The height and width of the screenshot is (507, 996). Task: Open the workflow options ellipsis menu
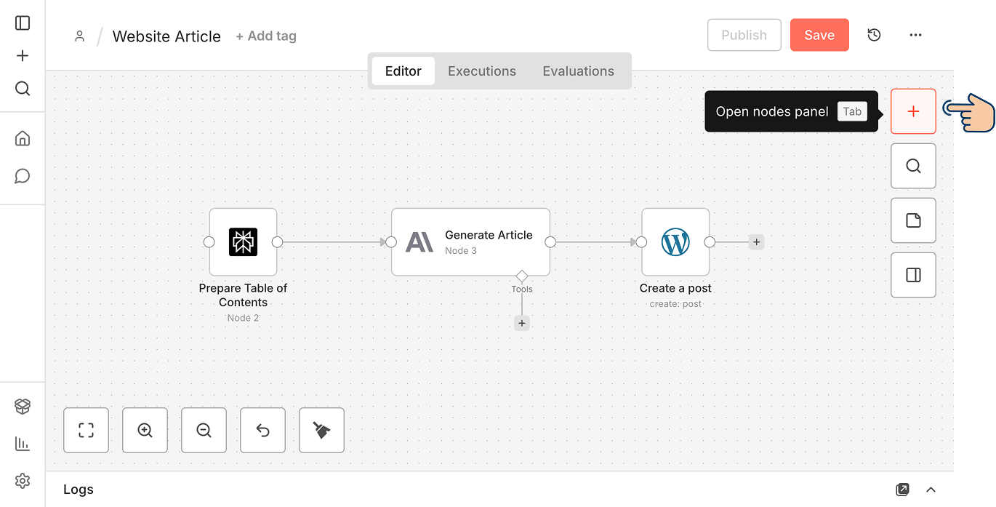(x=915, y=34)
